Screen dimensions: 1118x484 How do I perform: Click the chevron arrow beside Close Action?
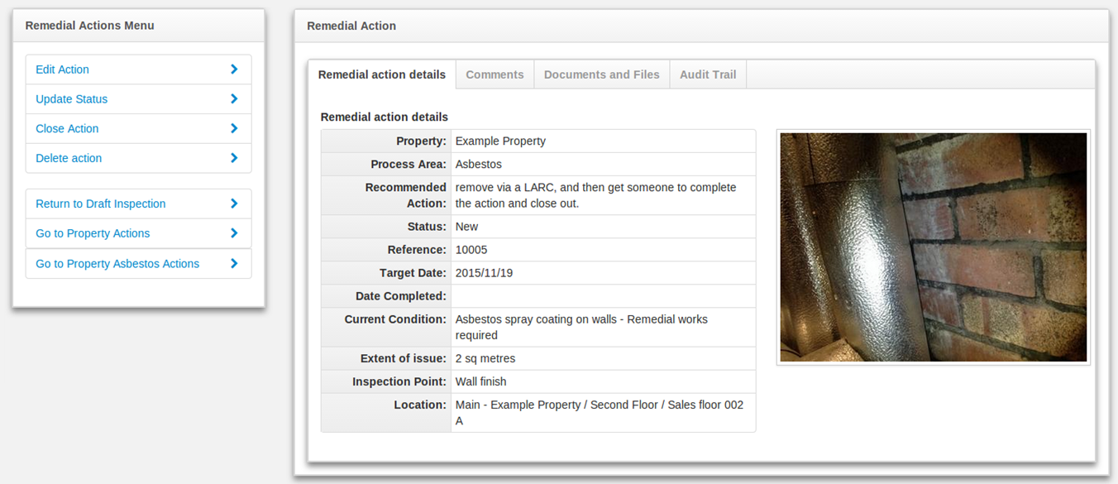[234, 129]
